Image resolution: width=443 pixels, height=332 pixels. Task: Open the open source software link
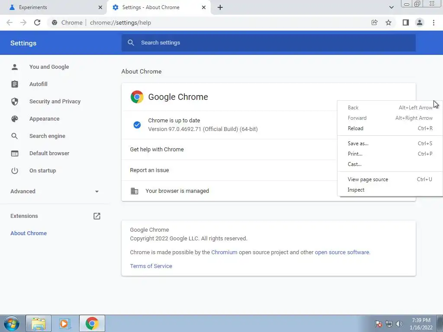pos(342,252)
